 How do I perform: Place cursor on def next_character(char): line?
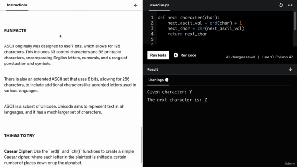pos(188,18)
